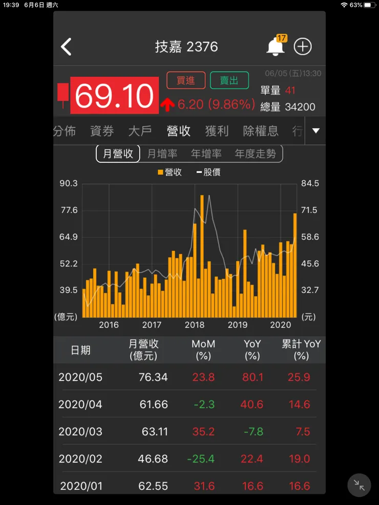Screen dimensions: 379x505
Task: Select the 2020/04 row date
Action: 80,404
